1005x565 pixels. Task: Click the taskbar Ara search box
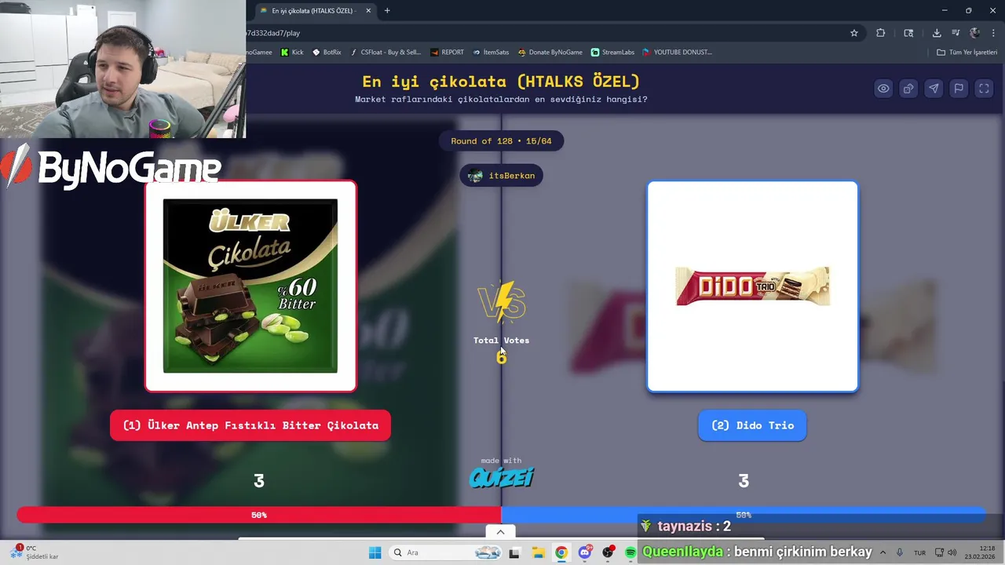coord(445,552)
